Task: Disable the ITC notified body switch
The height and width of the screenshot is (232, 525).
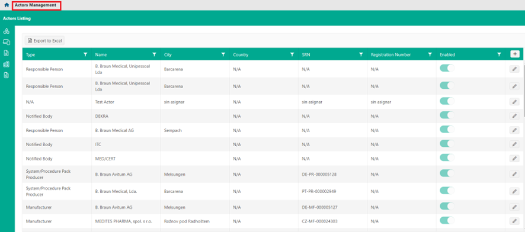Action: [x=447, y=143]
